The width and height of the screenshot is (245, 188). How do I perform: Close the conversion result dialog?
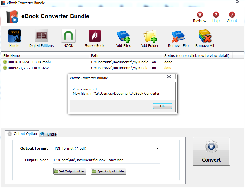click(169, 77)
